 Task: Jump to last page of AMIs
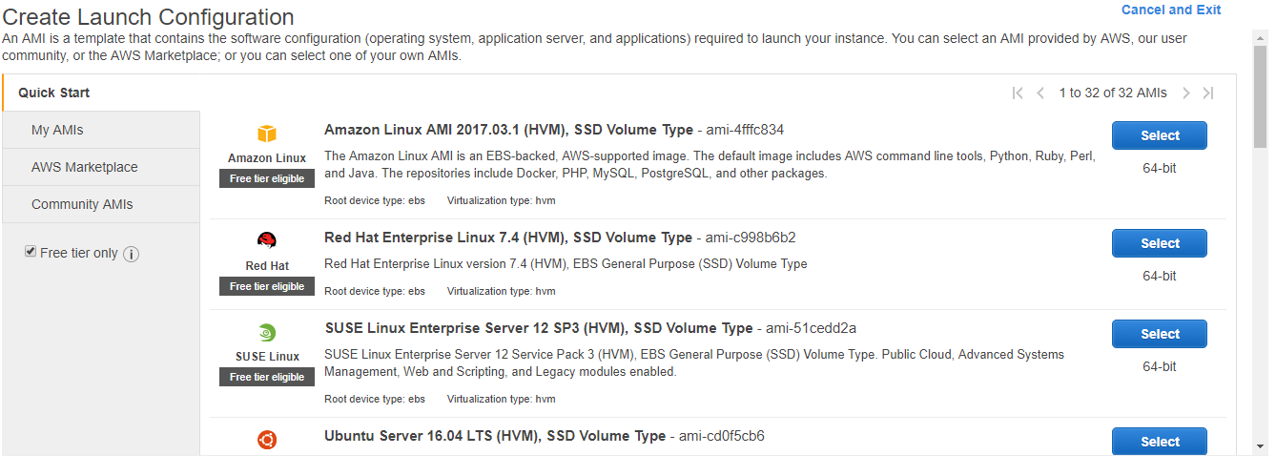[x=1208, y=93]
